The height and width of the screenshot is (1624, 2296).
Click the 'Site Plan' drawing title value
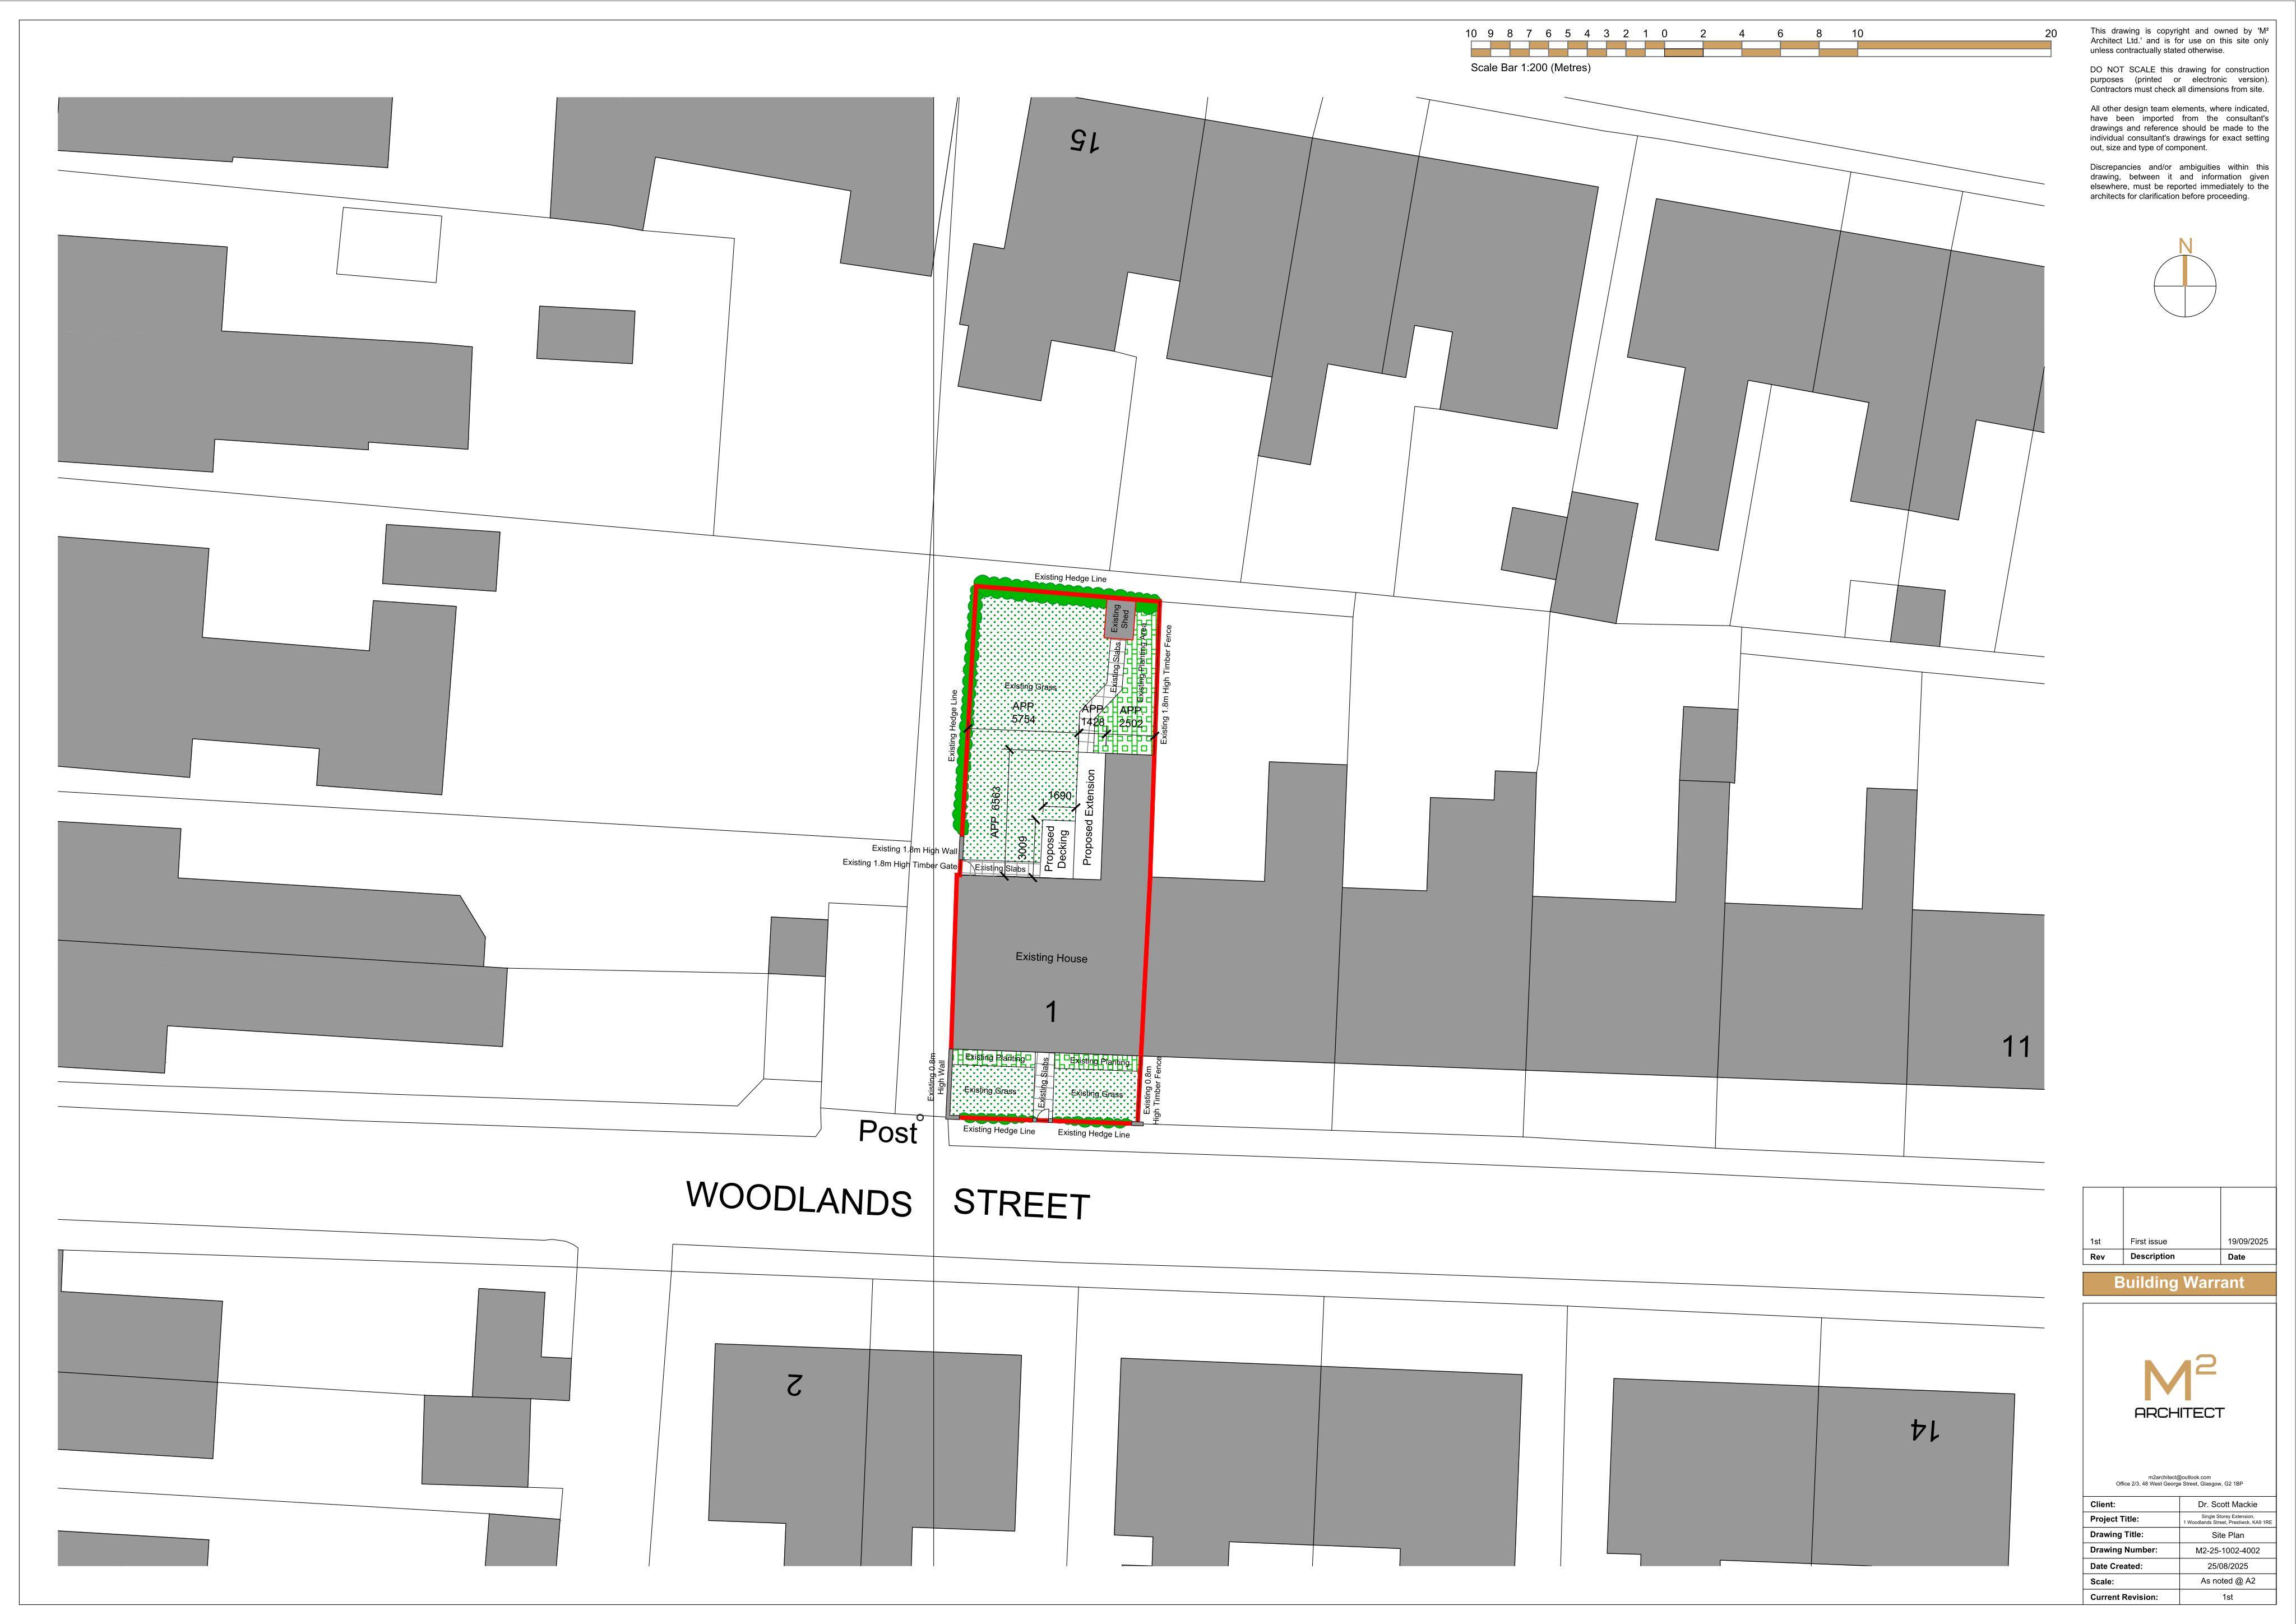[2227, 1535]
